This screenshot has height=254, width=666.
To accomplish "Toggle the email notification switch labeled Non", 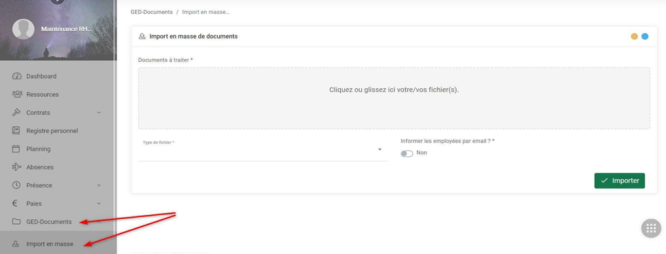I will tap(406, 153).
